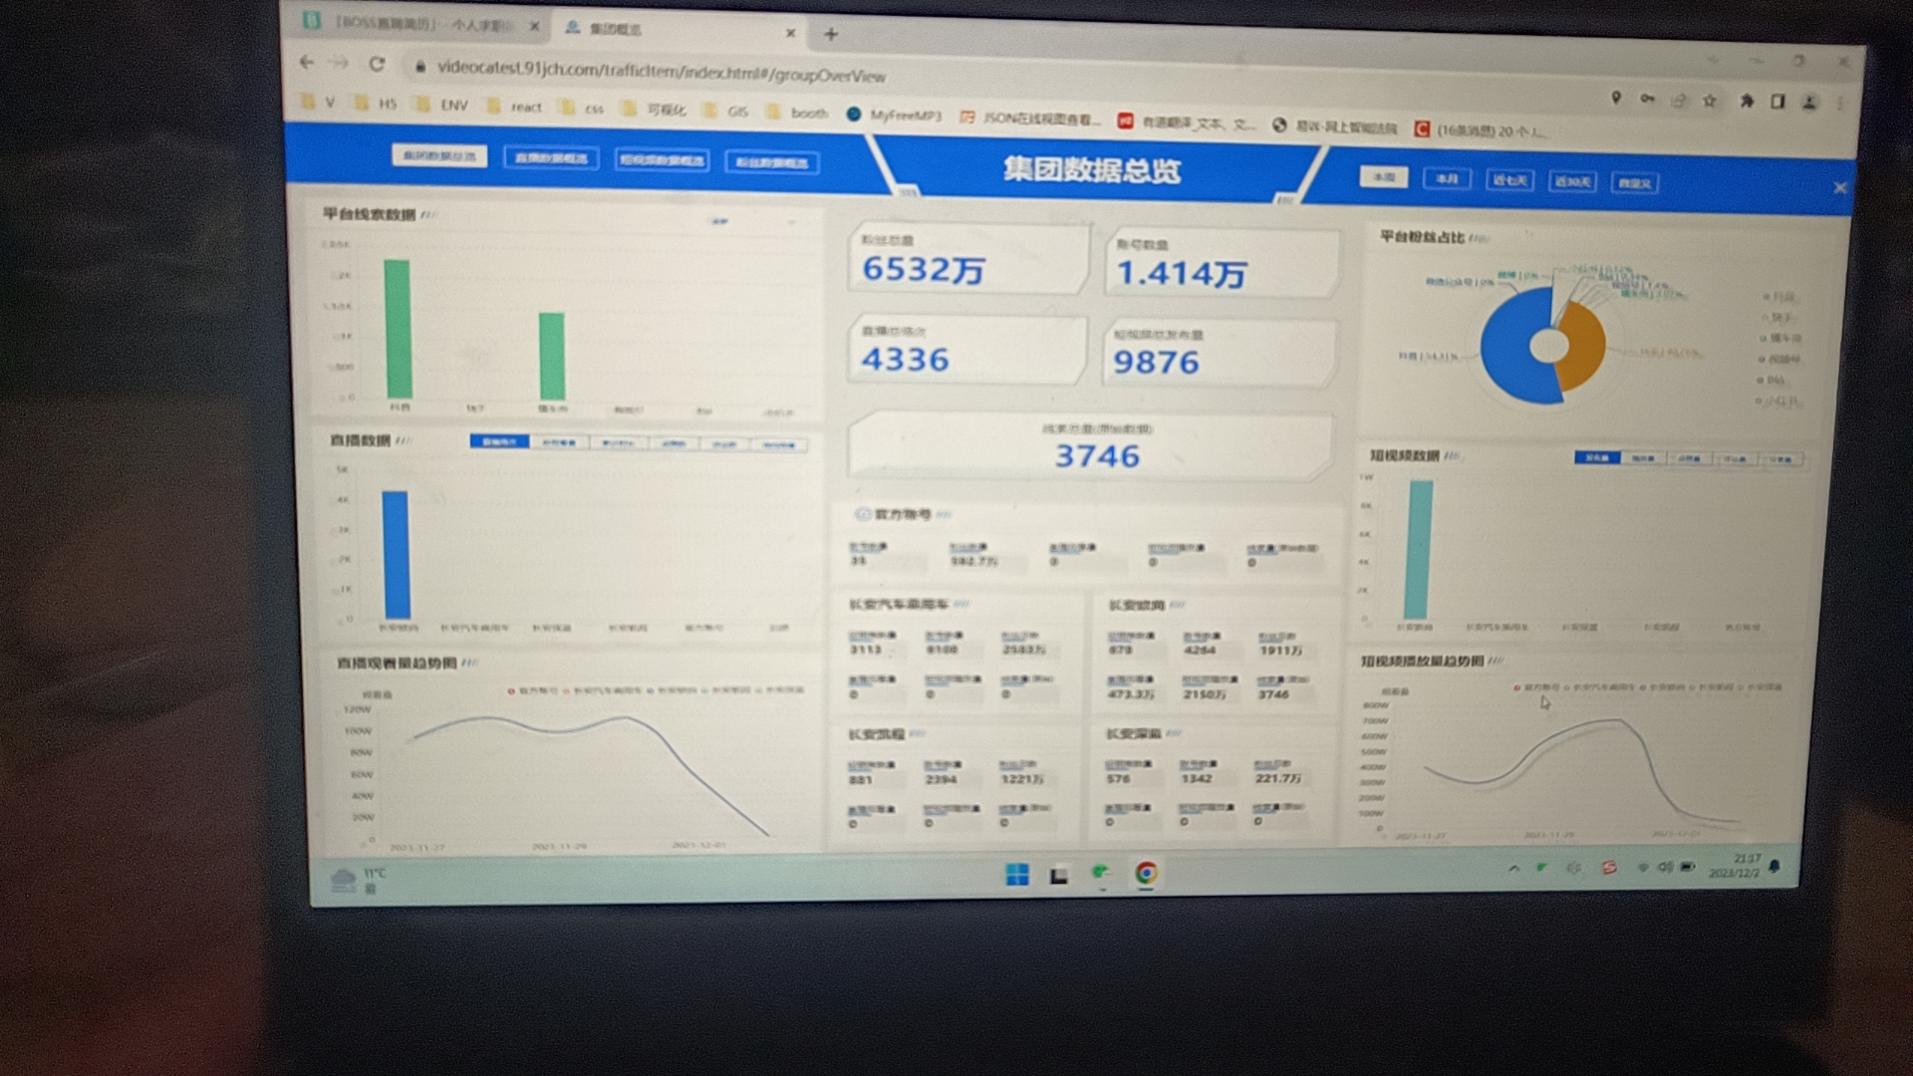Viewport: 1913px width, 1076px height.
Task: Click the share page icon
Action: [x=1679, y=100]
